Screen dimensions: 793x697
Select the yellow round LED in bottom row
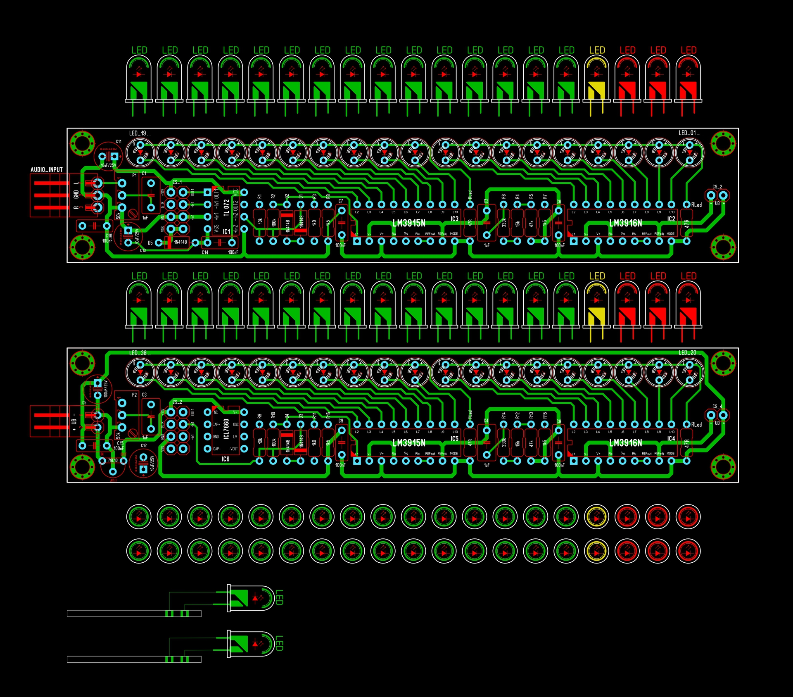(596, 551)
